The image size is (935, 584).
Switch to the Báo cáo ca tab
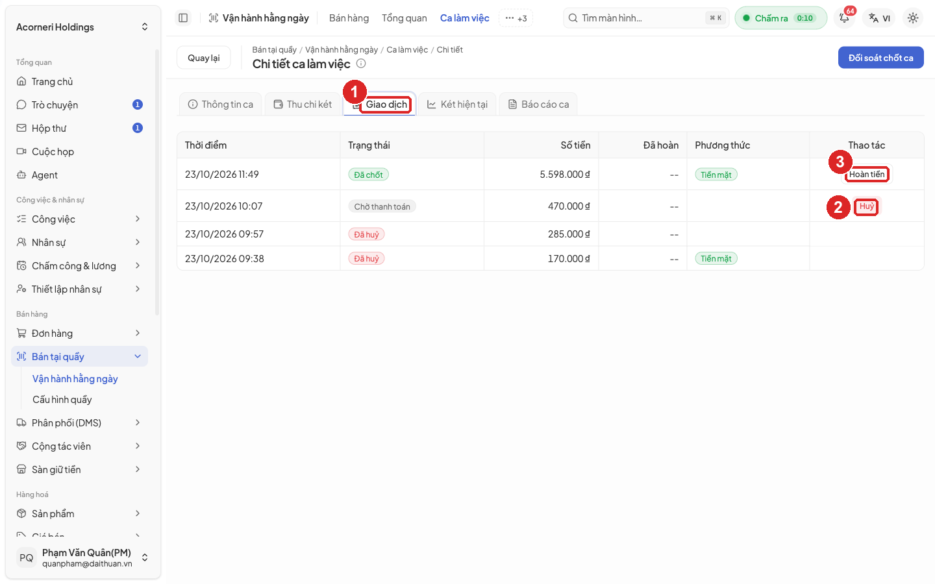538,104
